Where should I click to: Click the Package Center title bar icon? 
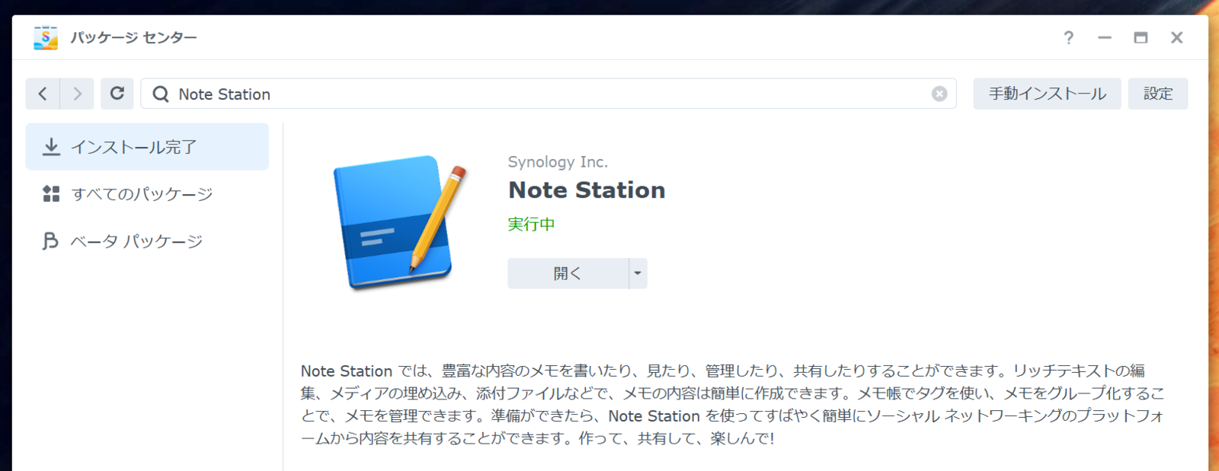(x=46, y=37)
